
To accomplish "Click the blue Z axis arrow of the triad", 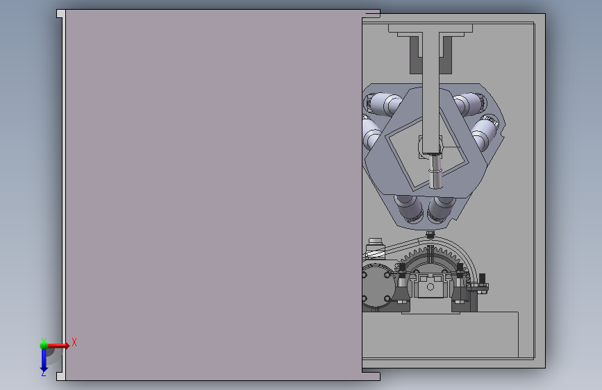I will pos(44,361).
